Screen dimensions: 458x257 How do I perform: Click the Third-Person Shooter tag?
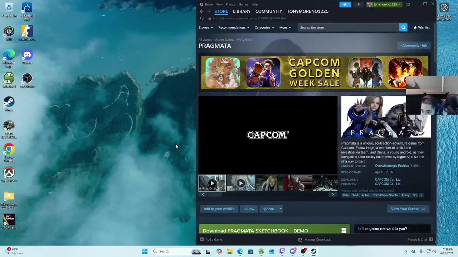point(386,195)
